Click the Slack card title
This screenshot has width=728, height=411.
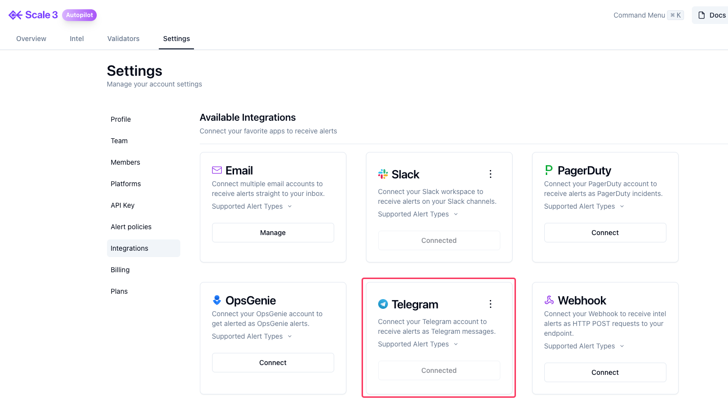tap(406, 174)
